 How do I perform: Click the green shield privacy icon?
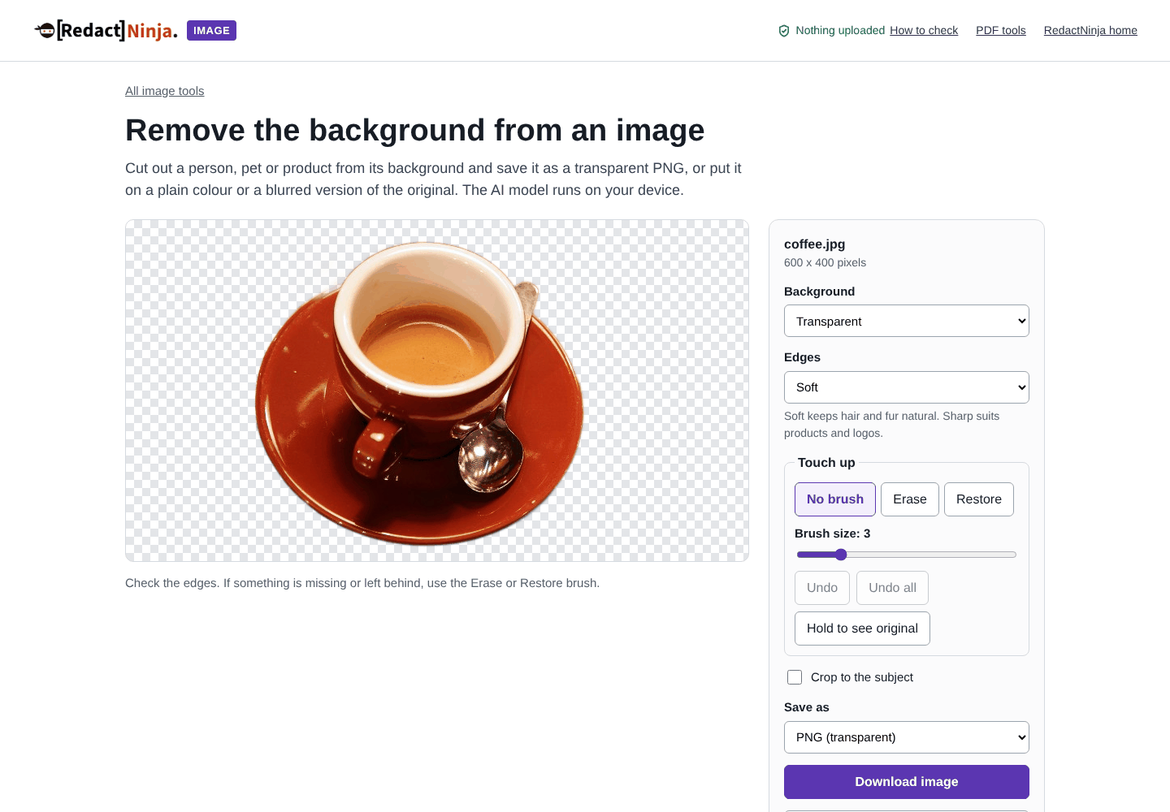[x=784, y=31]
